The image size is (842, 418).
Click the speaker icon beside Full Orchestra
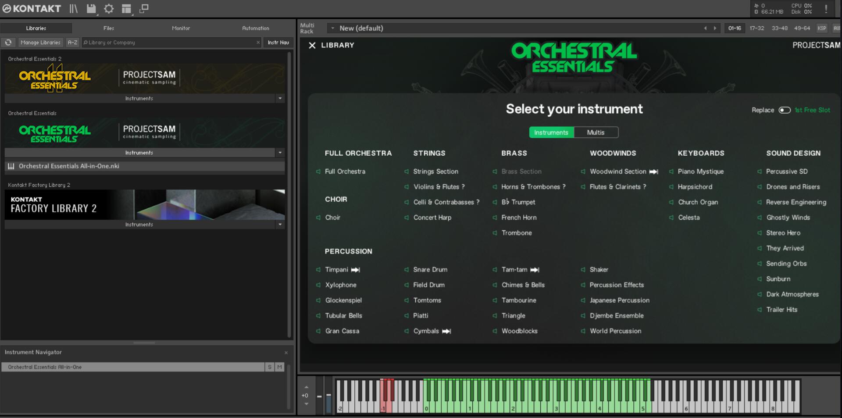tap(318, 171)
